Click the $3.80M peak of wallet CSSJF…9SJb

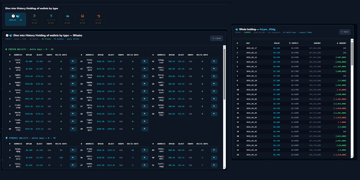pos(29,61)
